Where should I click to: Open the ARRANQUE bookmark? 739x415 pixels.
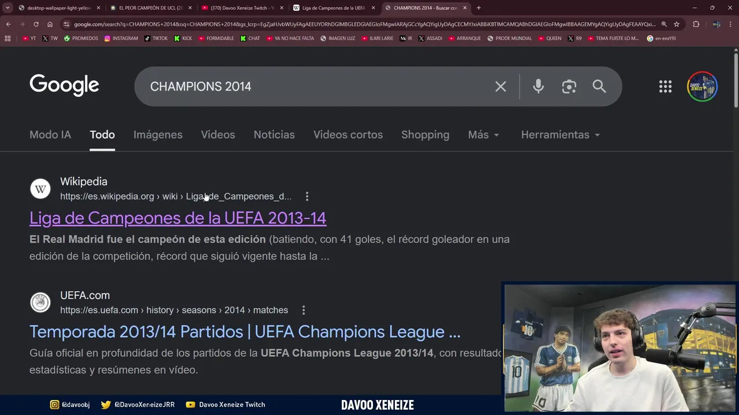(464, 39)
